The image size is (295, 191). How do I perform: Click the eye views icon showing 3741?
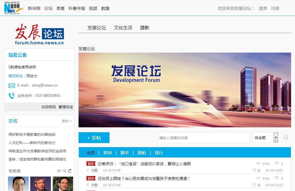coord(258,163)
